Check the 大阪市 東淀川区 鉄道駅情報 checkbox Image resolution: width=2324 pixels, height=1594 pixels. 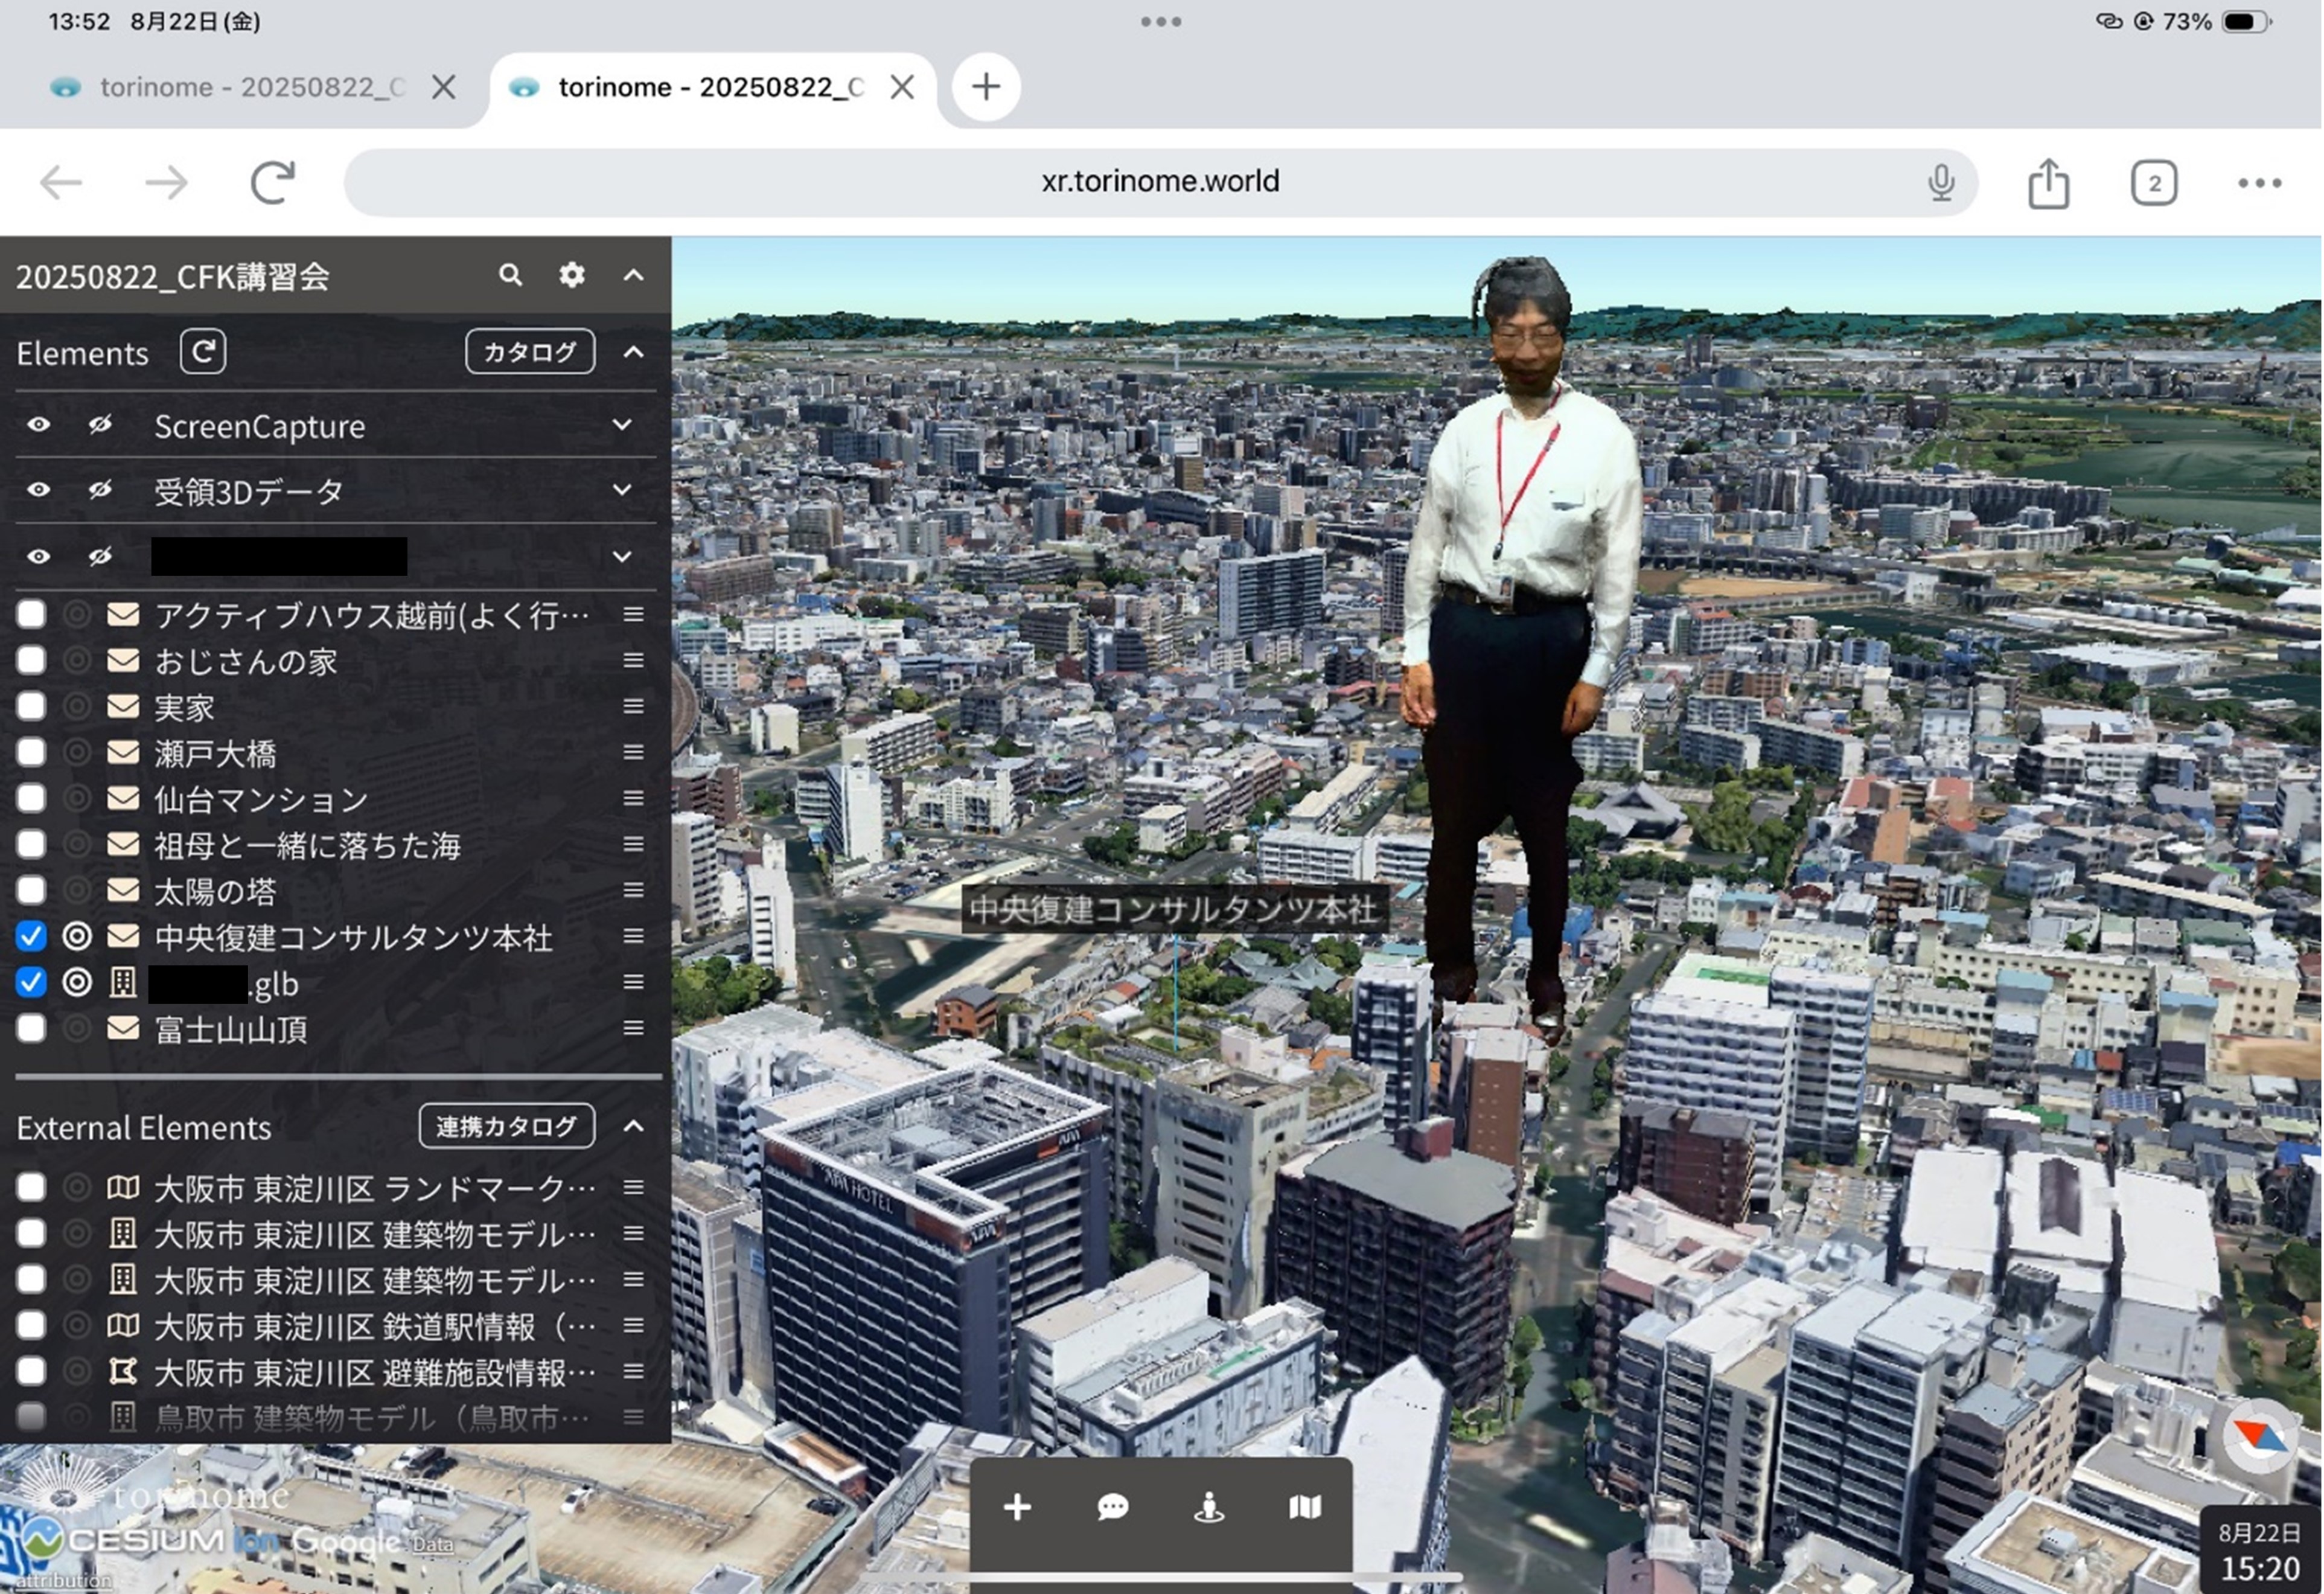tap(31, 1325)
